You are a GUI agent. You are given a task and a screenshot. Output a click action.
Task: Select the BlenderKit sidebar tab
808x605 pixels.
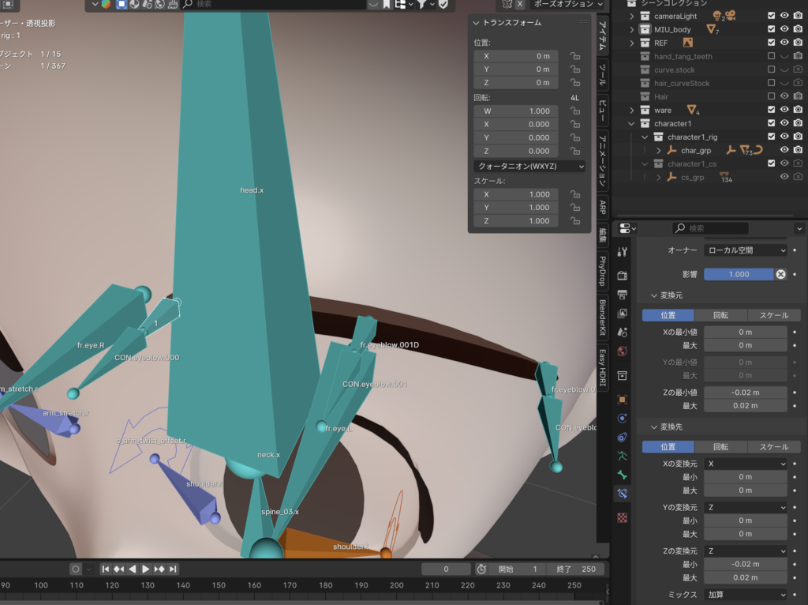[602, 318]
